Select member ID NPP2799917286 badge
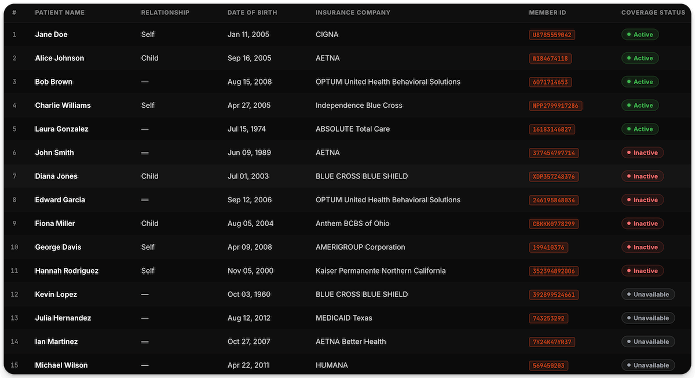The image size is (695, 378). point(555,106)
